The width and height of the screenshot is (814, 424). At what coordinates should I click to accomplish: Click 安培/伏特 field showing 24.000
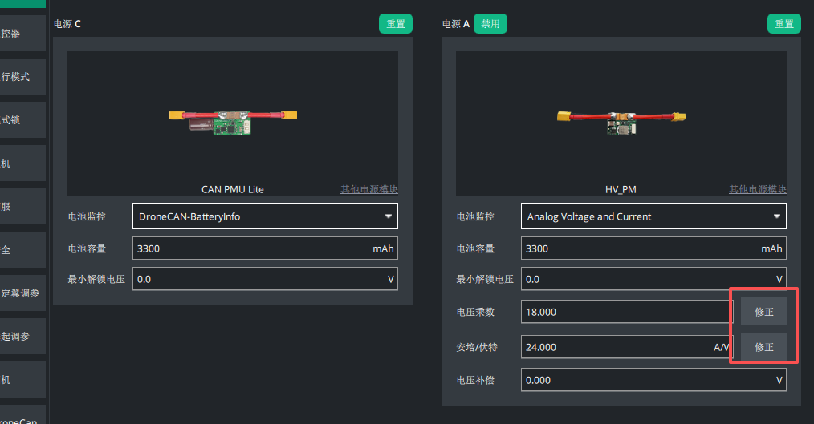[x=627, y=347]
